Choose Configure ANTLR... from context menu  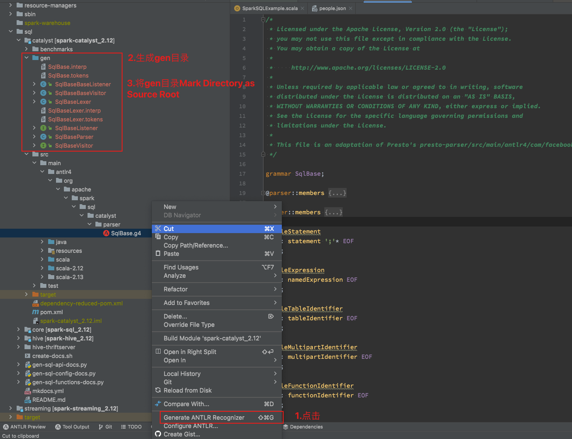click(217, 426)
